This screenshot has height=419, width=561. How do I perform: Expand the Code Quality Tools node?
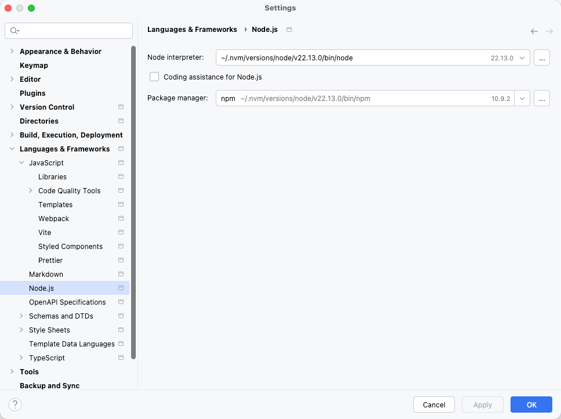pos(31,191)
